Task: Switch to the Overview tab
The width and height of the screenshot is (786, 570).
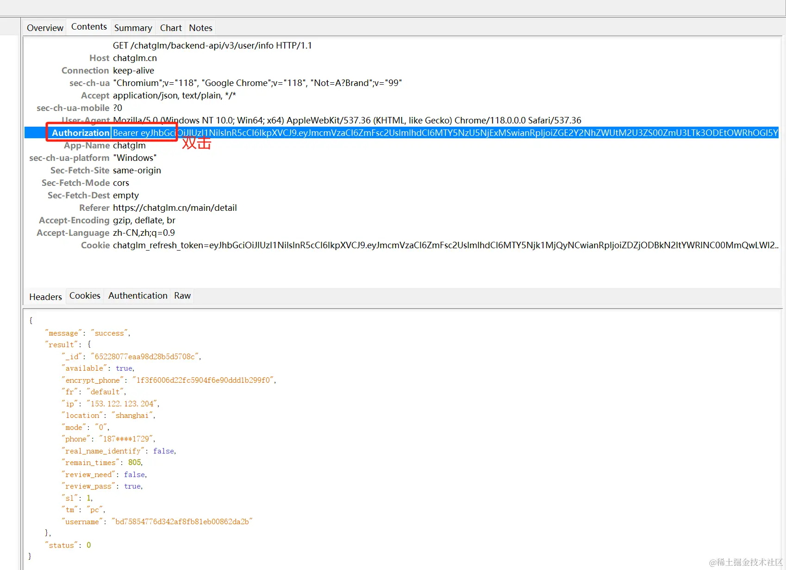Action: [x=45, y=28]
